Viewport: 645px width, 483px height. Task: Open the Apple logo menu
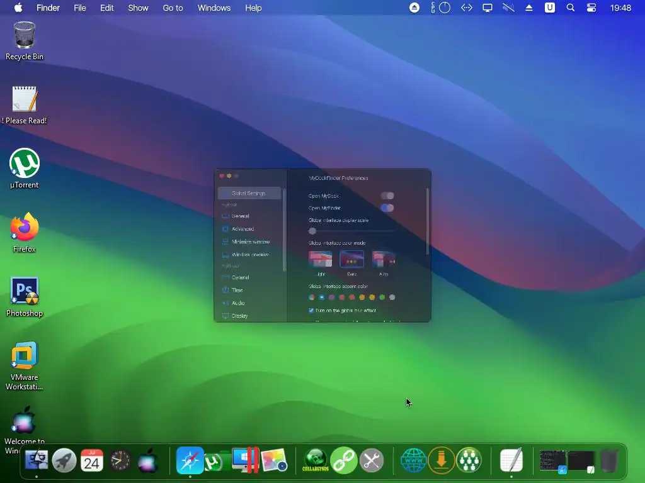point(18,8)
